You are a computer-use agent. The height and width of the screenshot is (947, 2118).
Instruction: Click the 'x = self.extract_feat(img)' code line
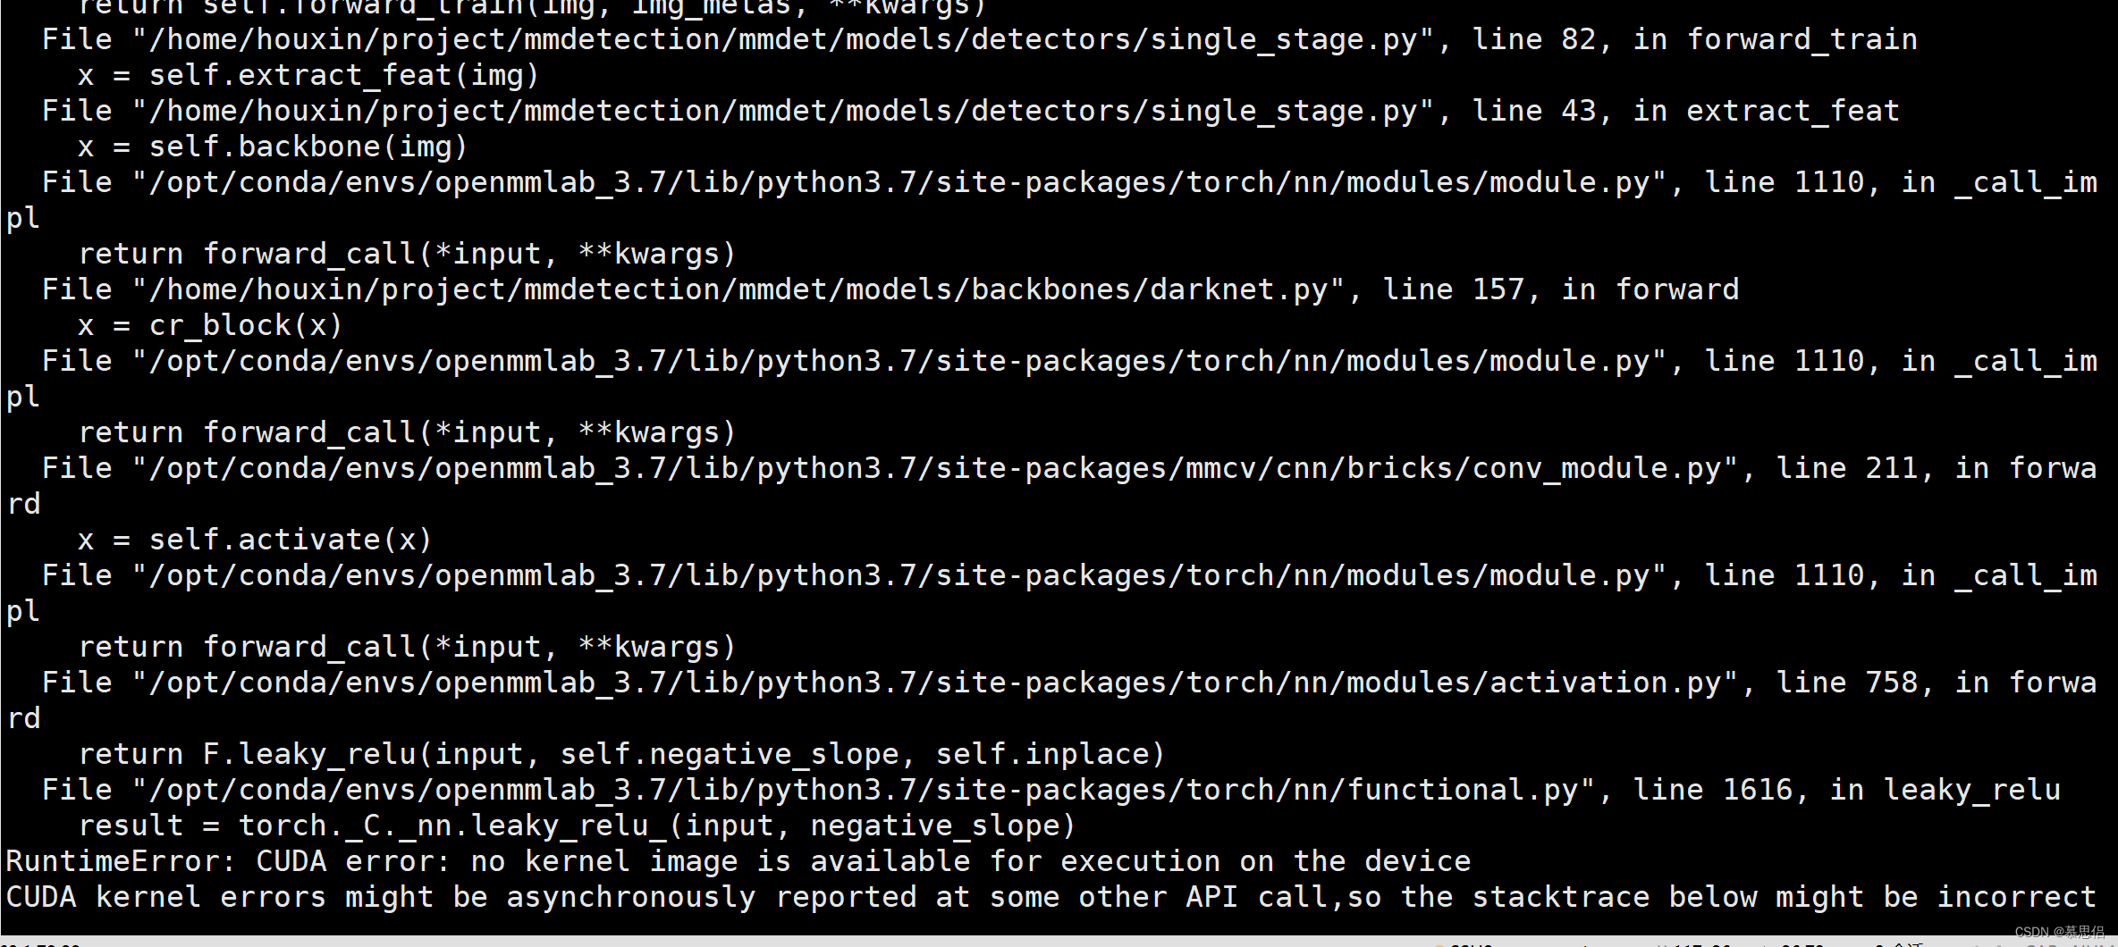point(308,76)
